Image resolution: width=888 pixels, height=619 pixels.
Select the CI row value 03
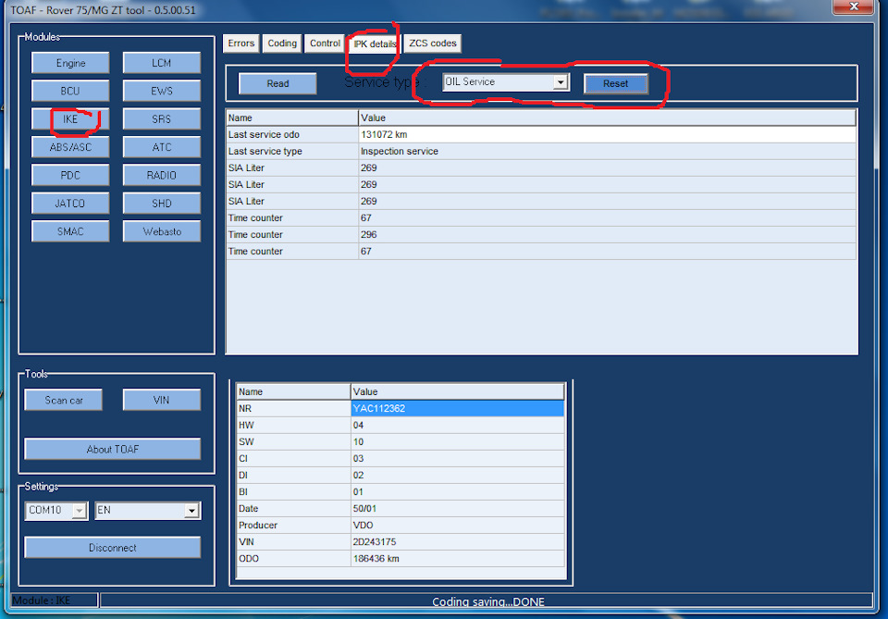click(458, 458)
